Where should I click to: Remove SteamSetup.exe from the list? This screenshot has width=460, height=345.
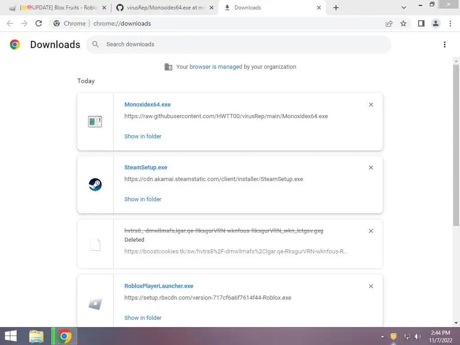(x=371, y=168)
